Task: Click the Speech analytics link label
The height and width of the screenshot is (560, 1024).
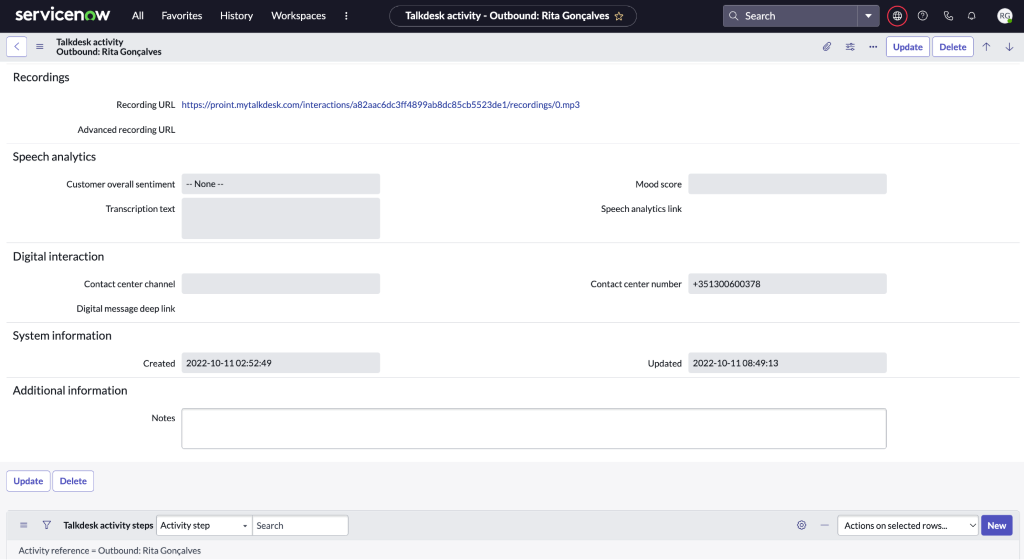Action: coord(641,209)
